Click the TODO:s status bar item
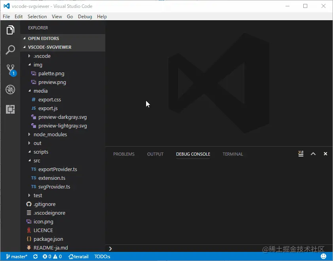Image resolution: width=333 pixels, height=261 pixels. click(x=102, y=257)
